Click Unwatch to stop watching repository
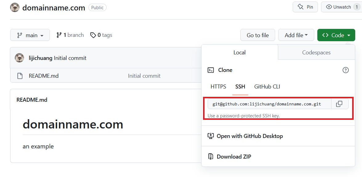Screen dimensions: 362x177 (338, 7)
